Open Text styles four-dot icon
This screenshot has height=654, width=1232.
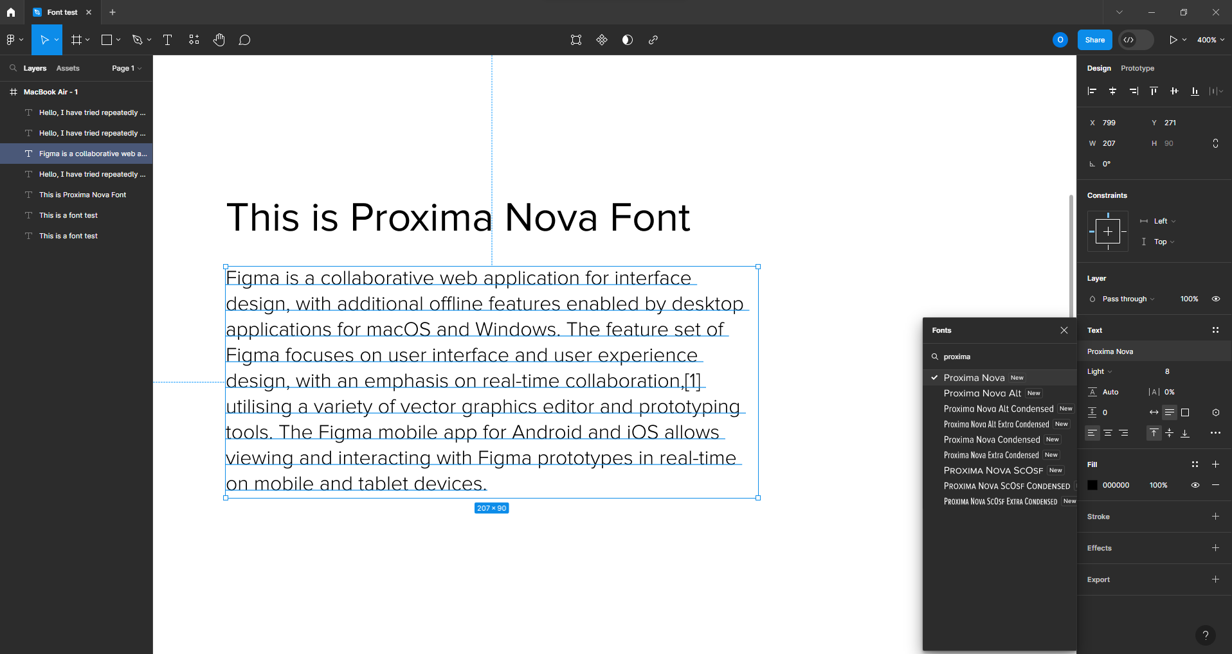(x=1215, y=330)
